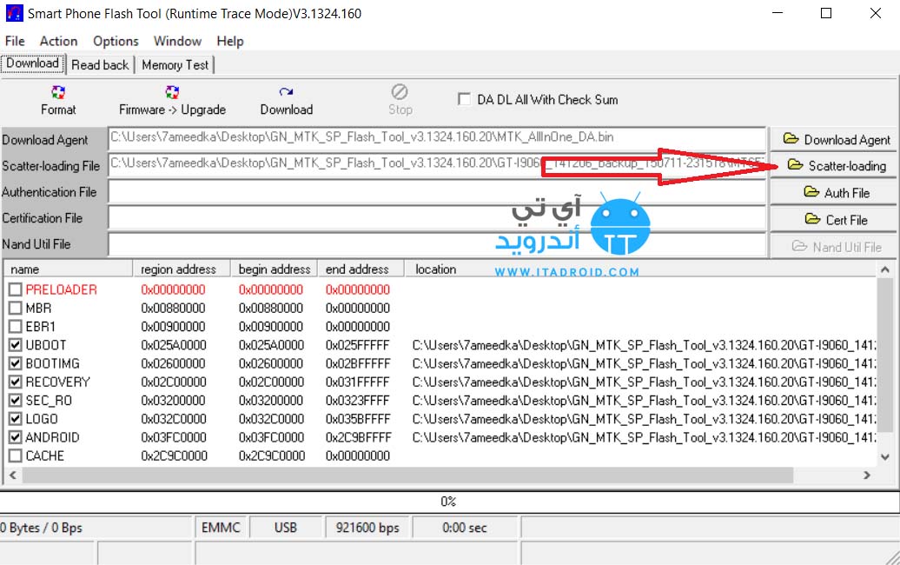This screenshot has width=900, height=565.
Task: Click the Scatter-loading File path field
Action: (437, 164)
